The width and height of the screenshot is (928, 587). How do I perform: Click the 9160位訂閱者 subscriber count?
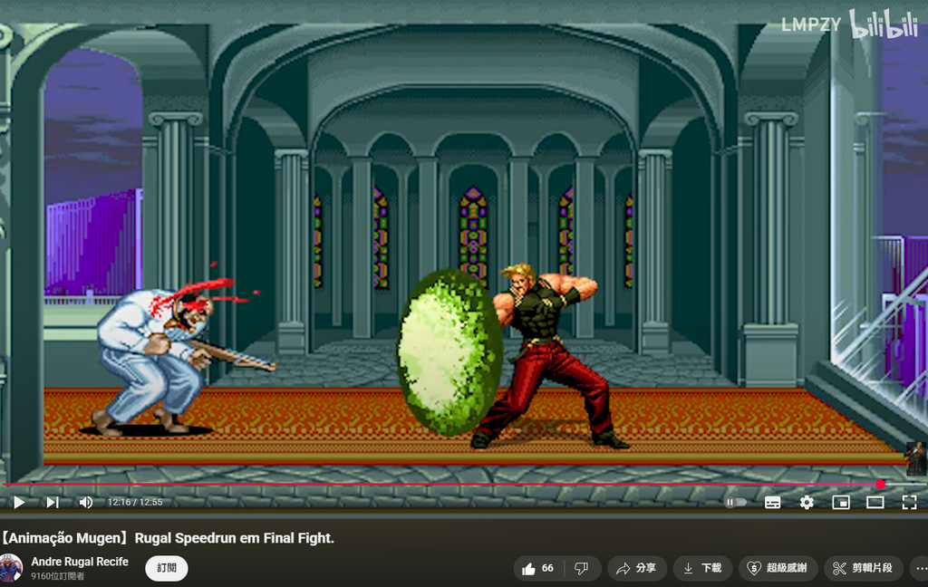tap(58, 576)
